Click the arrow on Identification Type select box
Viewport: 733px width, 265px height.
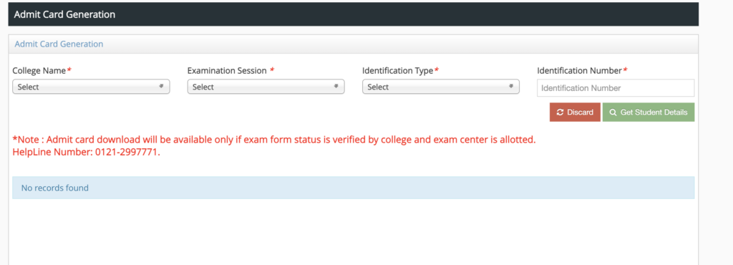[511, 87]
